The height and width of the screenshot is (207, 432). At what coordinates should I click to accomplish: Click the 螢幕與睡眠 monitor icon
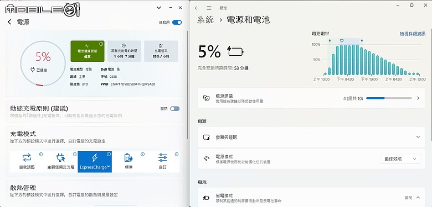pyautogui.click(x=206, y=137)
